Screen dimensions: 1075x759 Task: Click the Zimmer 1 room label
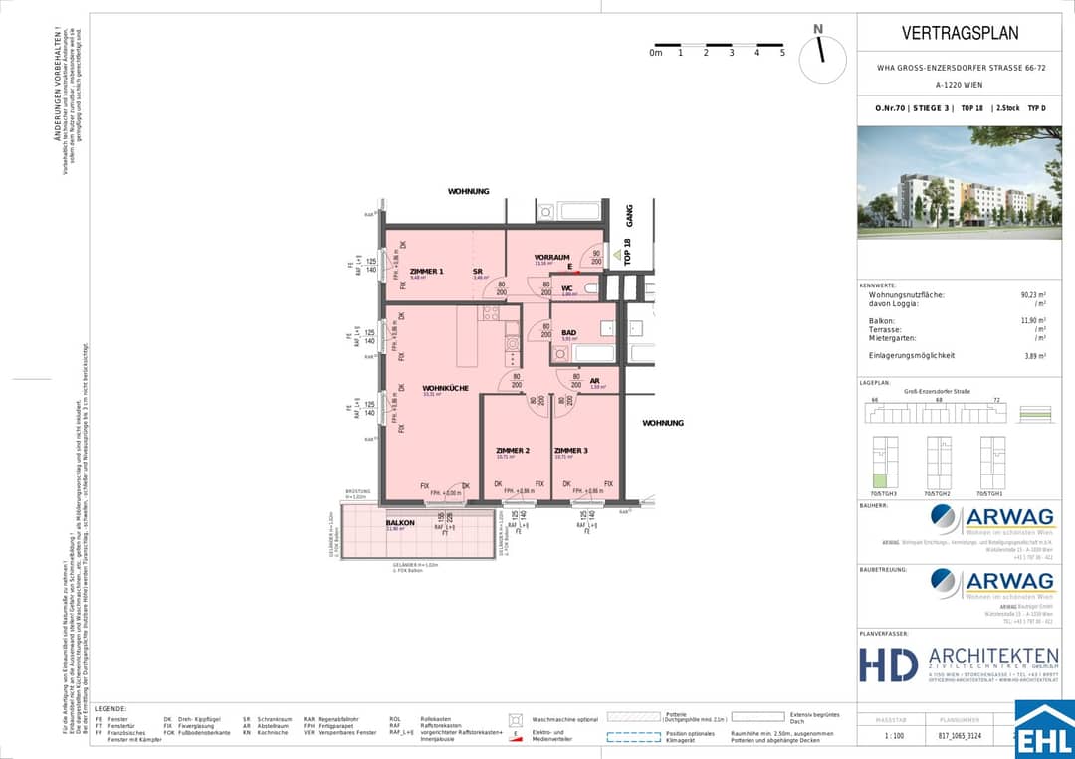click(x=426, y=272)
